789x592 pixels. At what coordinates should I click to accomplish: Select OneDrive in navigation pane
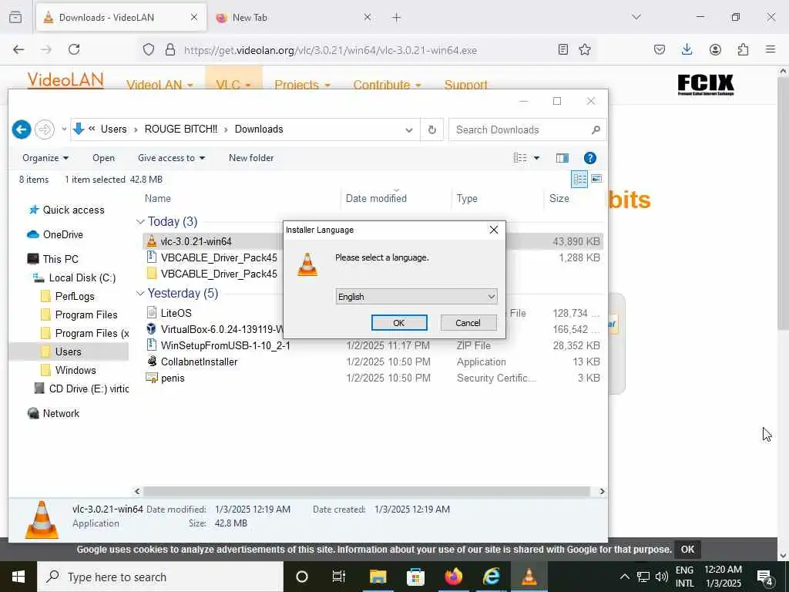pos(63,234)
